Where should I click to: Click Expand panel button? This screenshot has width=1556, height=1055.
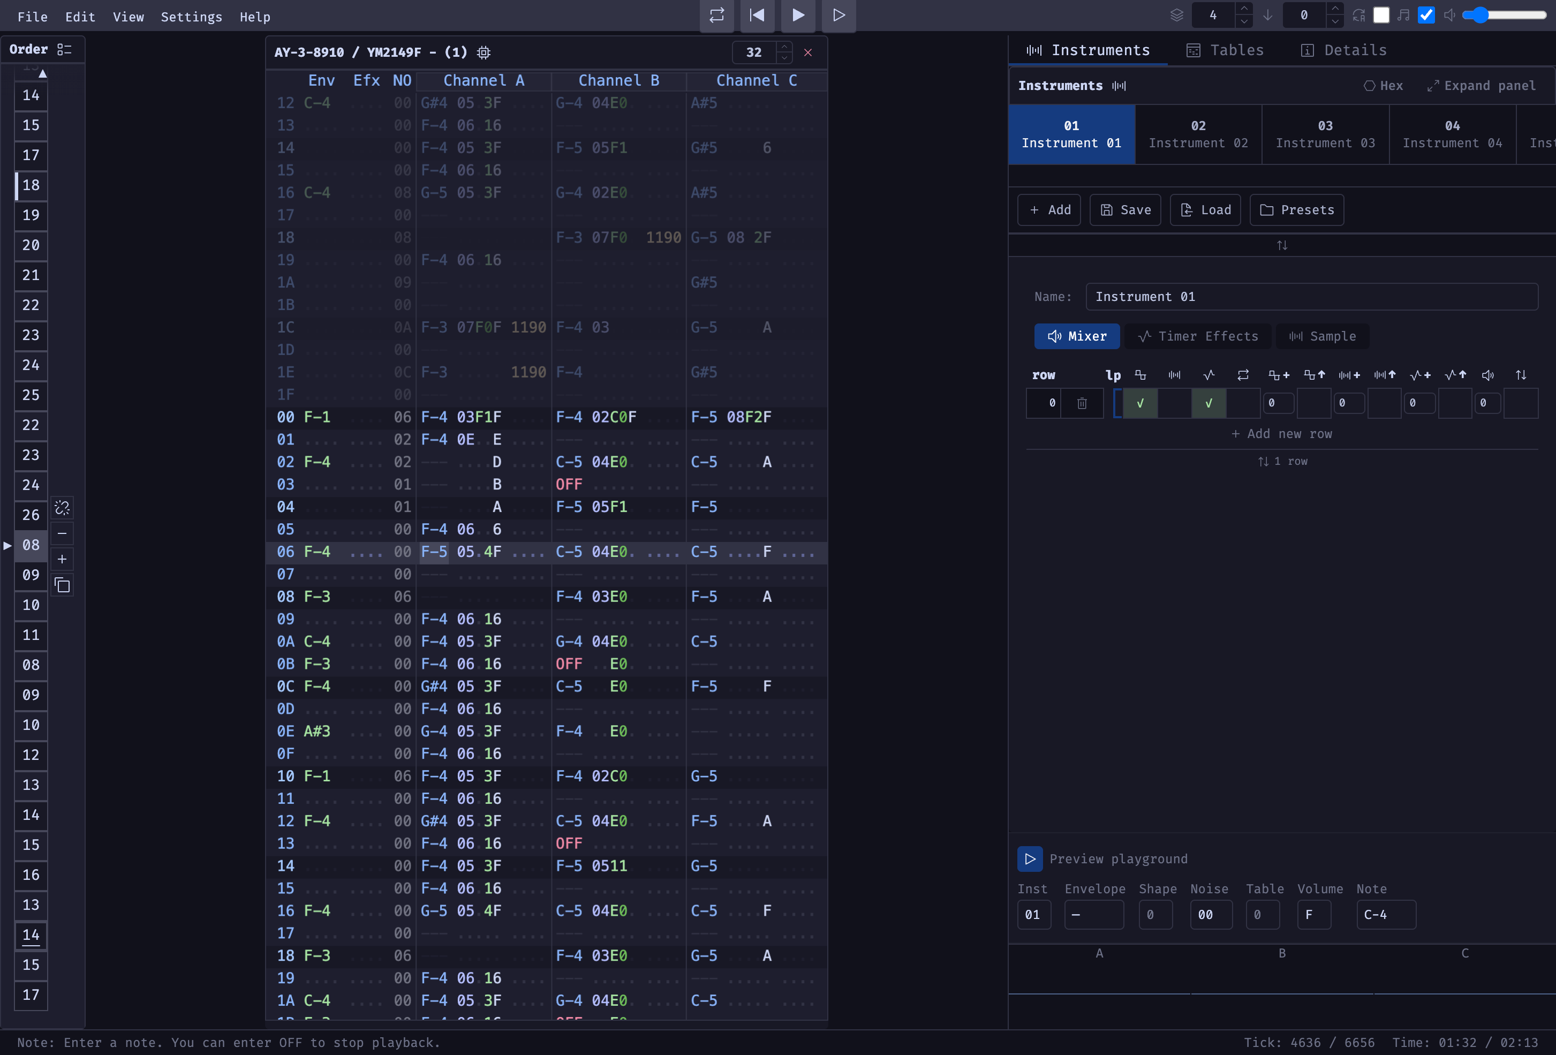pos(1481,86)
